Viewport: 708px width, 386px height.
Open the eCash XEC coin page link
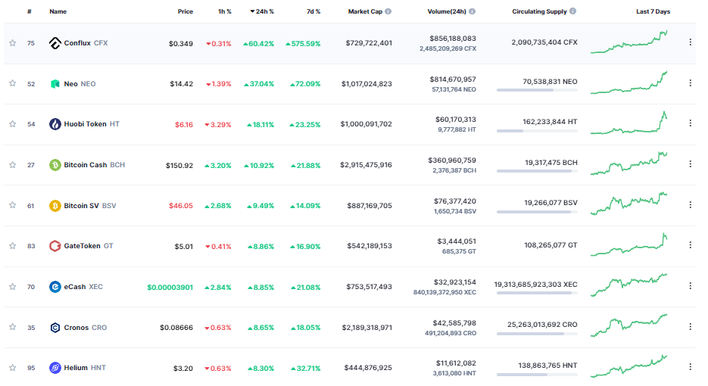pyautogui.click(x=76, y=287)
